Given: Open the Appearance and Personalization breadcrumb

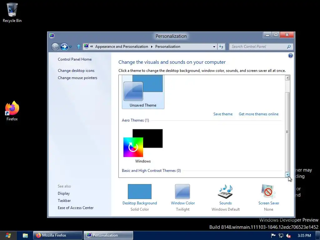Looking at the screenshot, I should click(x=122, y=47).
